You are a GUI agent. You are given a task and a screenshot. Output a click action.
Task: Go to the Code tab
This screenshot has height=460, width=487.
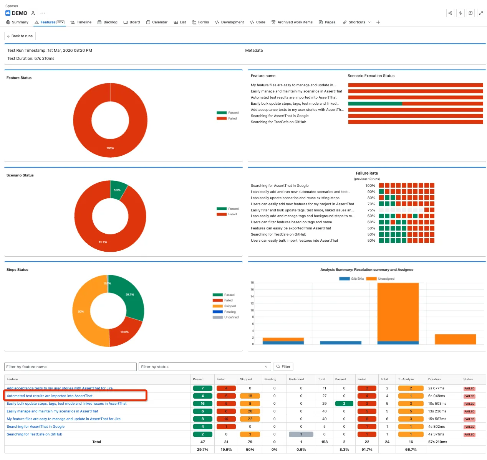click(258, 22)
